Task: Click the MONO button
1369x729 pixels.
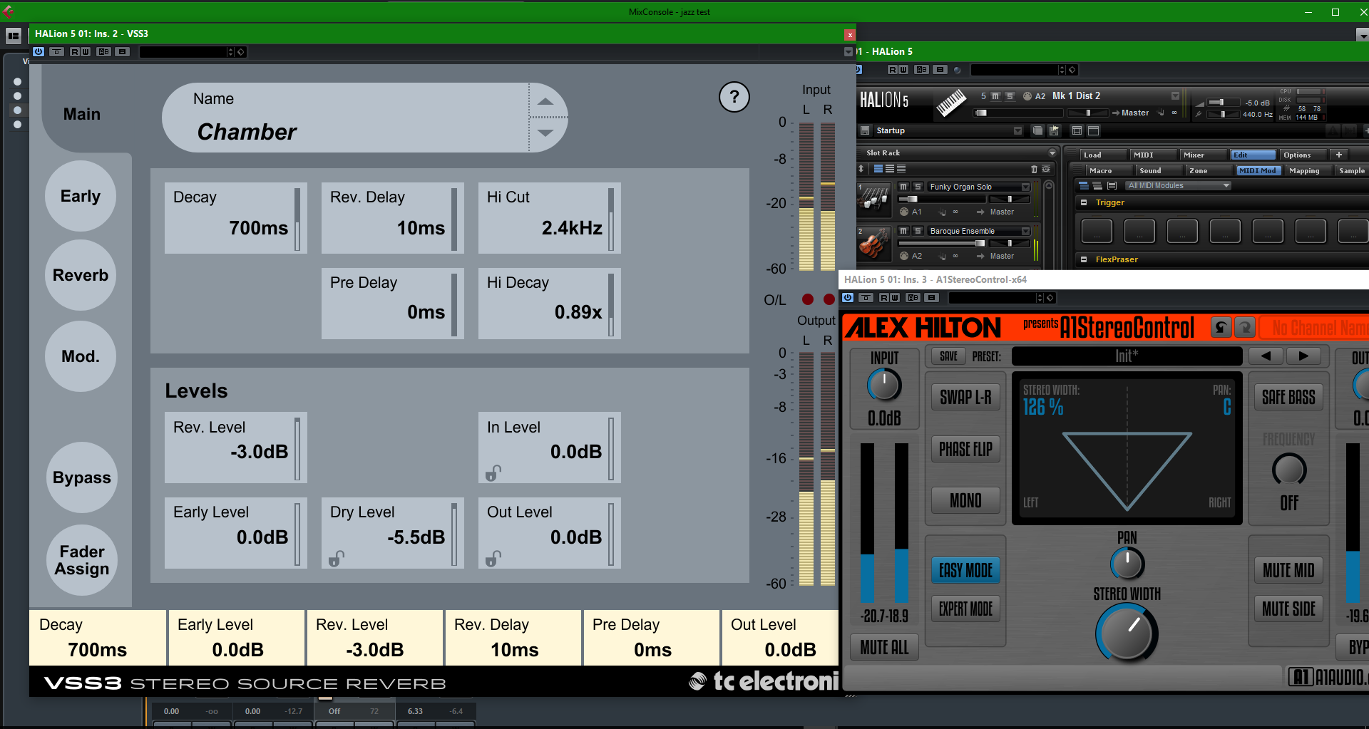Action: (965, 501)
